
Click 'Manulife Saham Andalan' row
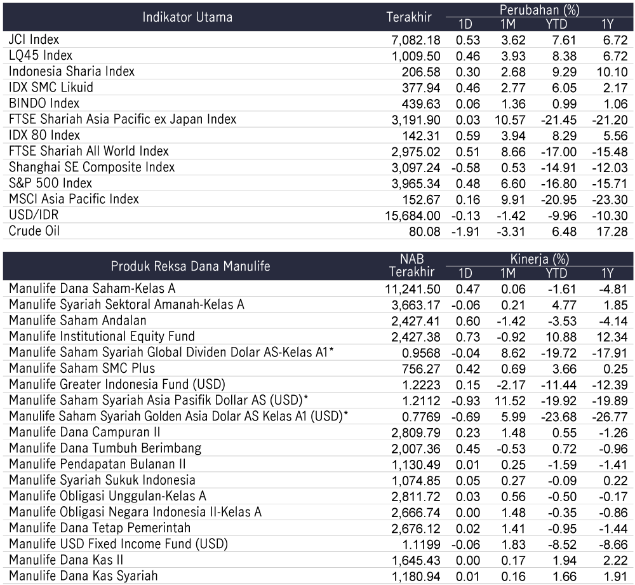point(77,321)
